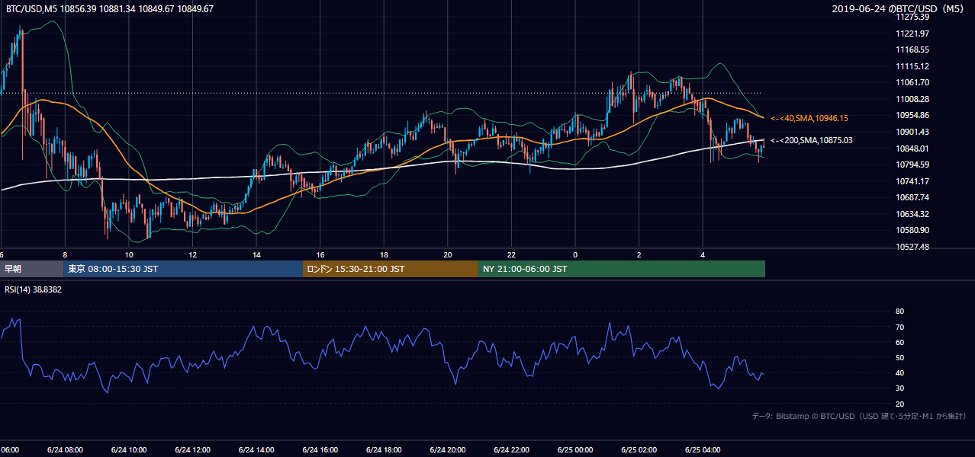Click bottom date label 6/25 02:00
The image size is (975, 457).
(x=639, y=450)
